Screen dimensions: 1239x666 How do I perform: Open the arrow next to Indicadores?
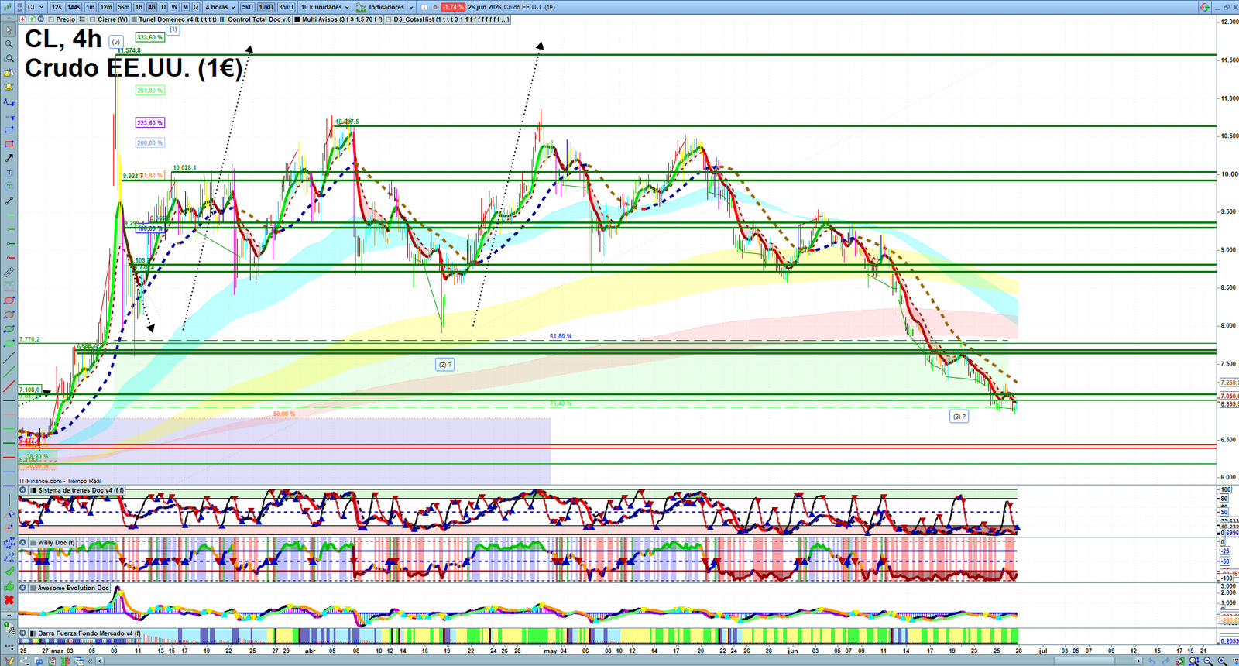point(411,7)
